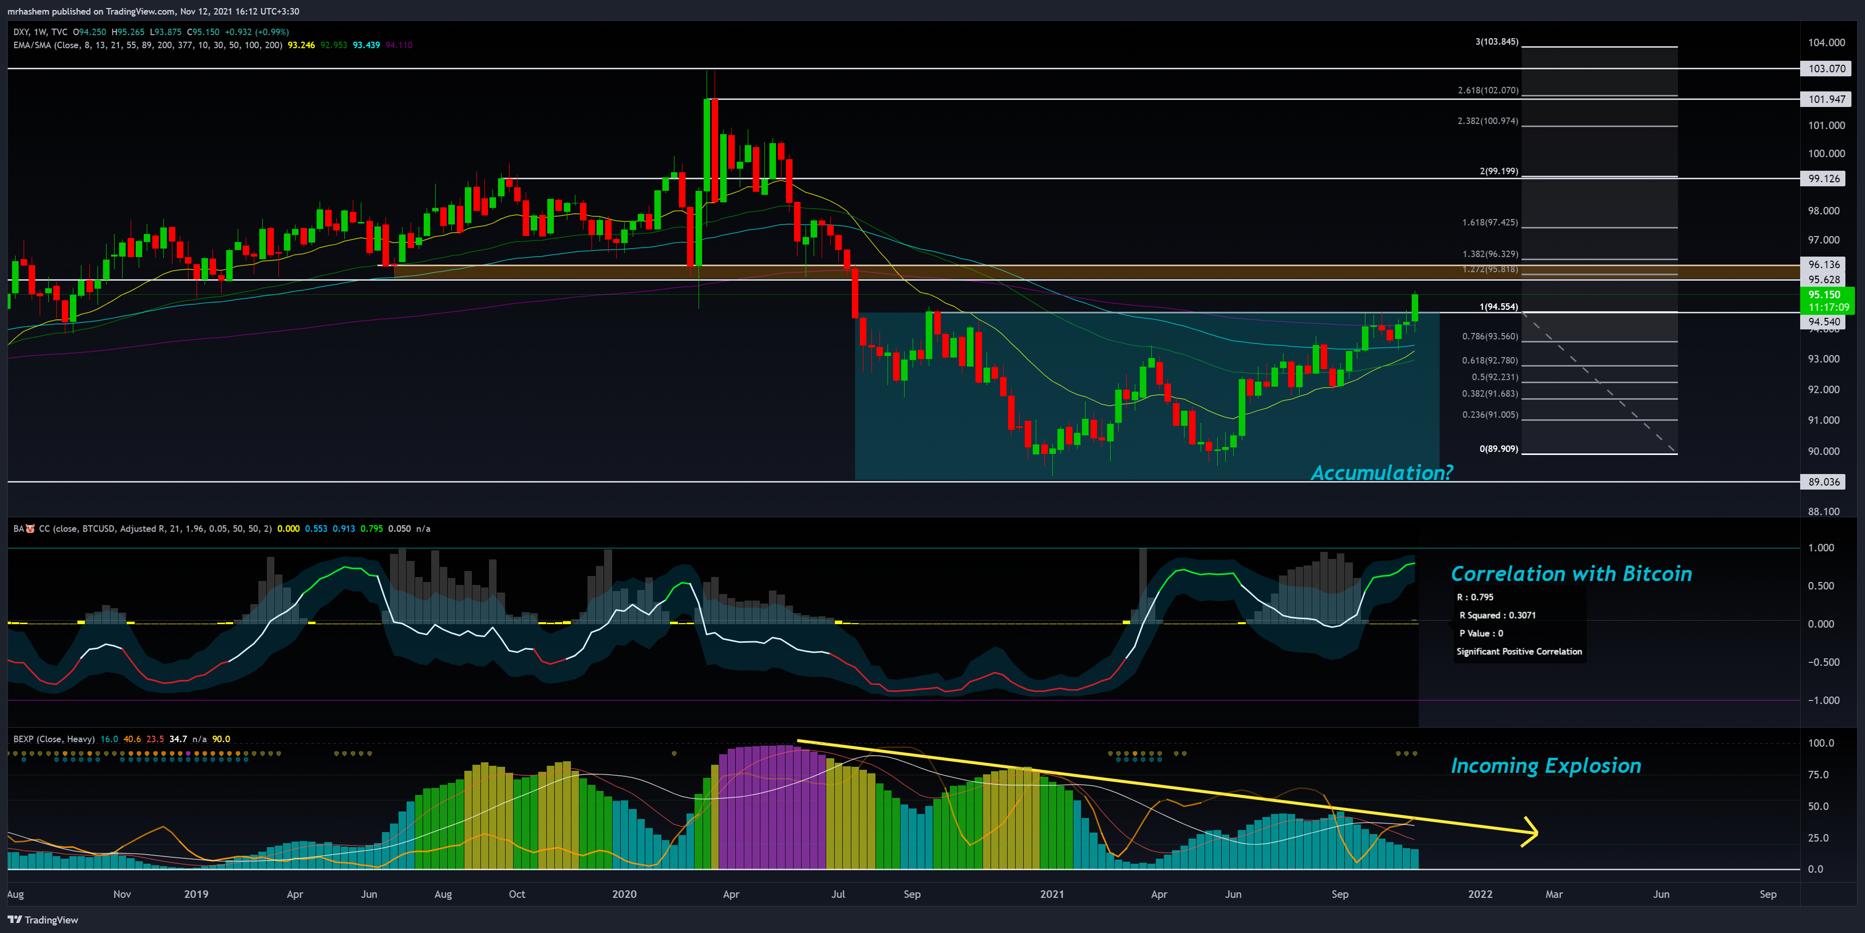The image size is (1865, 933).
Task: Click the 2020 label on time axis
Action: [x=624, y=894]
